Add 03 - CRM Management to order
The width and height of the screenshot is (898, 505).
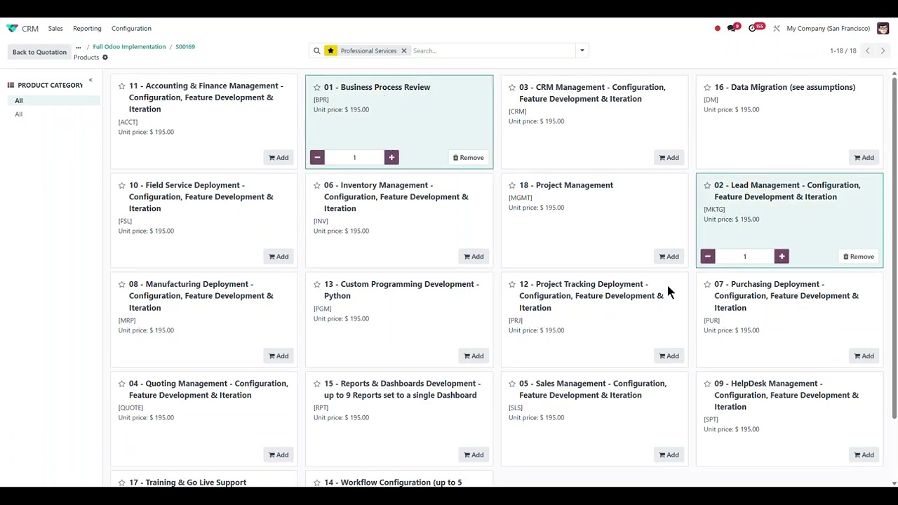669,157
